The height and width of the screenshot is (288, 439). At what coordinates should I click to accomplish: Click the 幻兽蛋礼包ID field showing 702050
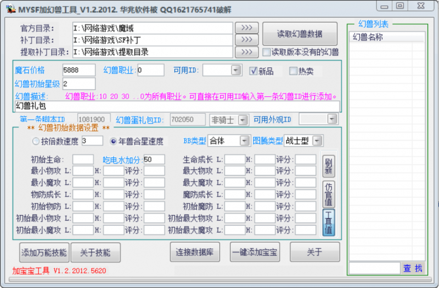188,120
